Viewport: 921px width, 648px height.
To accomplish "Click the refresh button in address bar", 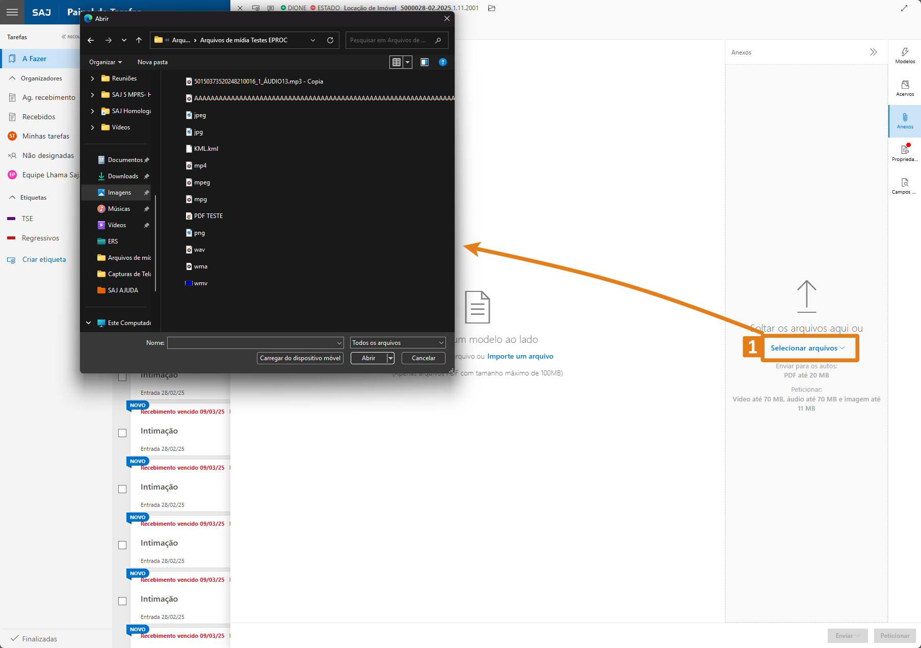I will [330, 40].
